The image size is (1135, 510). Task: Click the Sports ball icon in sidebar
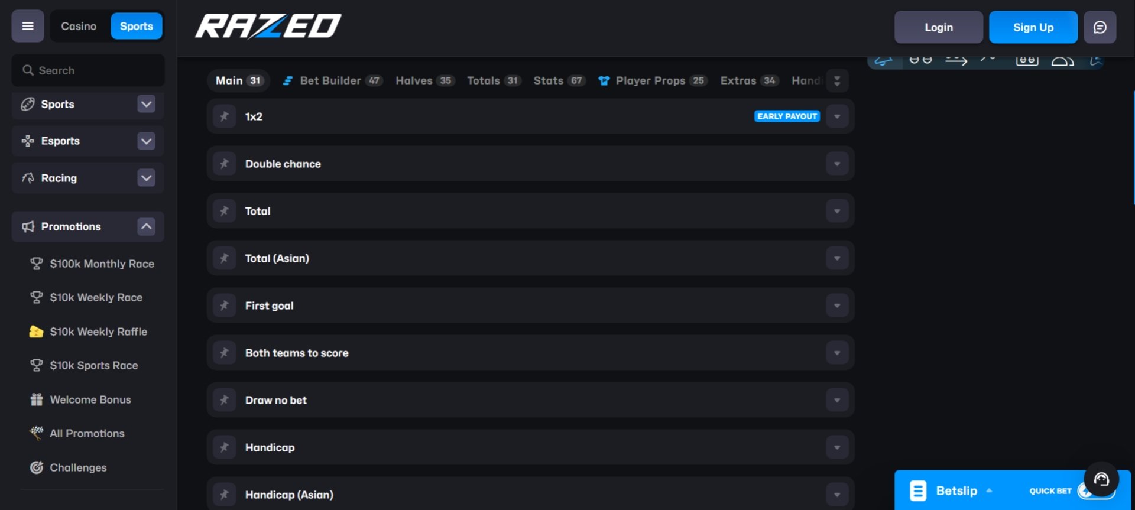(x=28, y=104)
